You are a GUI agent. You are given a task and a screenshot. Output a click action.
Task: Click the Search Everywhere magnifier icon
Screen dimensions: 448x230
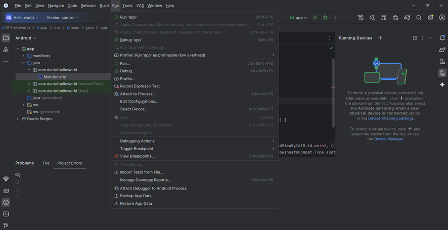pyautogui.click(x=419, y=18)
